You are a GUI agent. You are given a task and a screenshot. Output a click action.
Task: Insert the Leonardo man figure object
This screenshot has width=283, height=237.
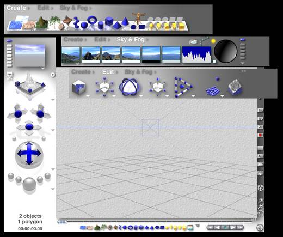[x=139, y=18]
